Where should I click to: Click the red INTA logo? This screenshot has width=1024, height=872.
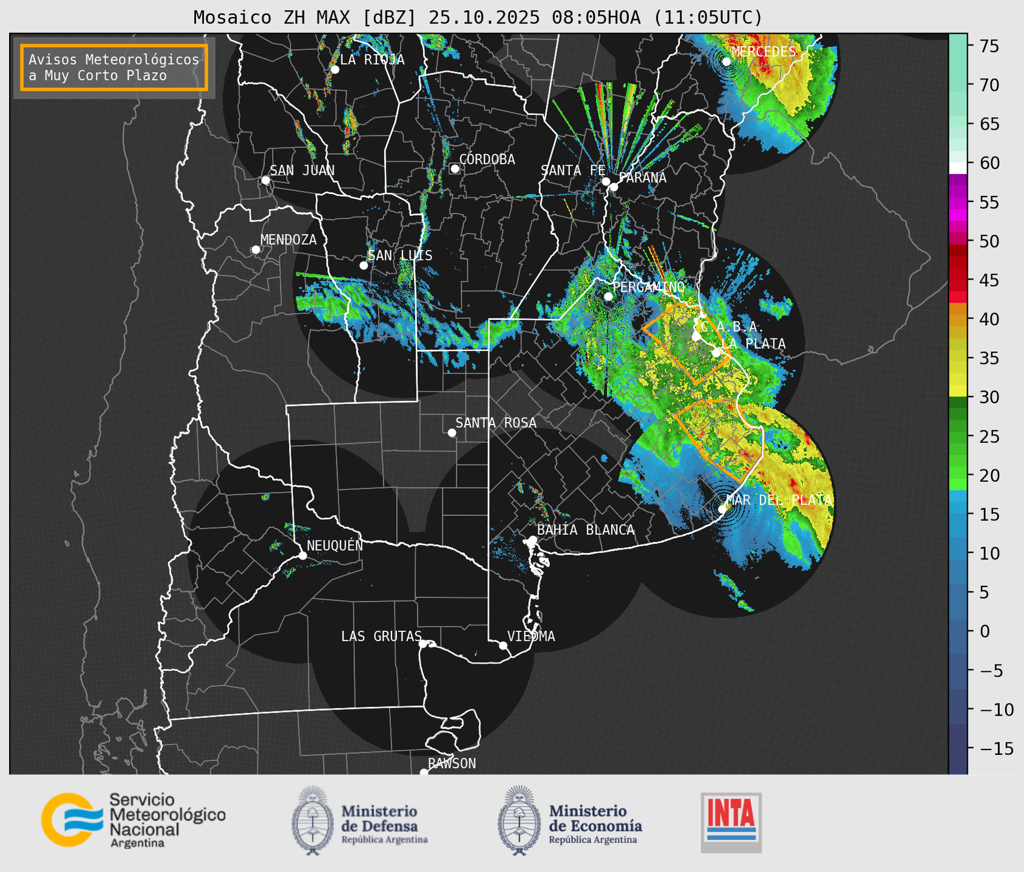click(x=731, y=822)
